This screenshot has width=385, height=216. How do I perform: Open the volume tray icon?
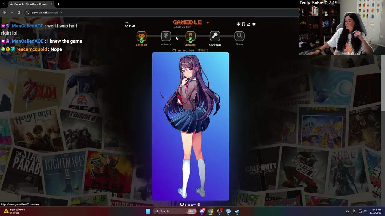coord(365,211)
